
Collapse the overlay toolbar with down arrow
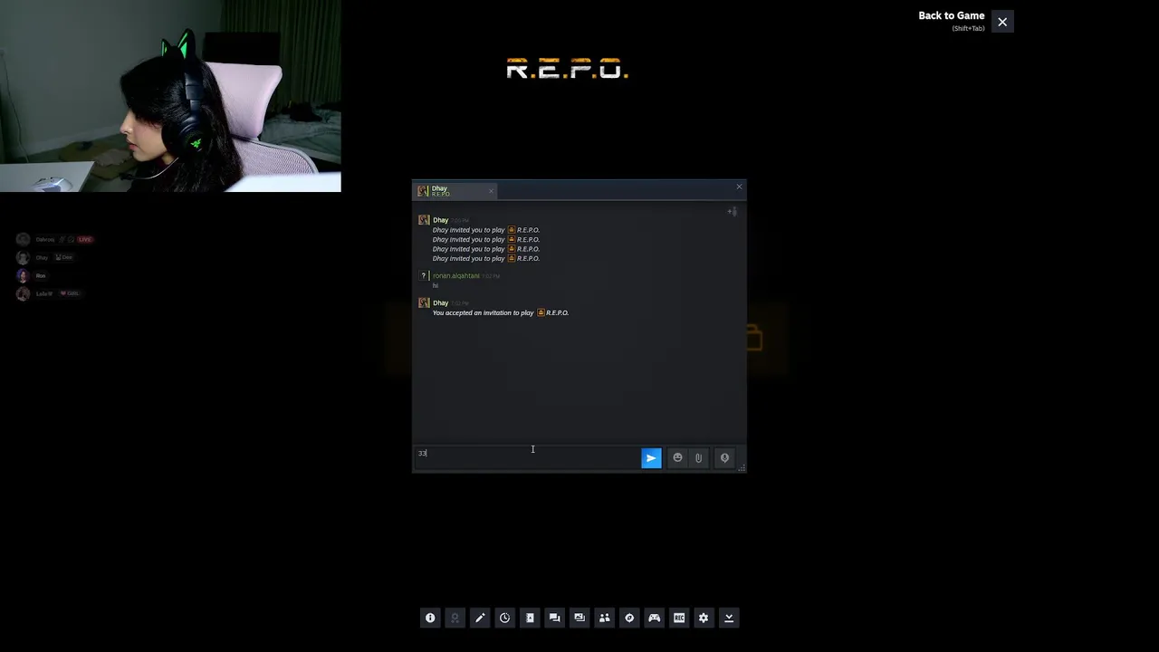click(729, 618)
